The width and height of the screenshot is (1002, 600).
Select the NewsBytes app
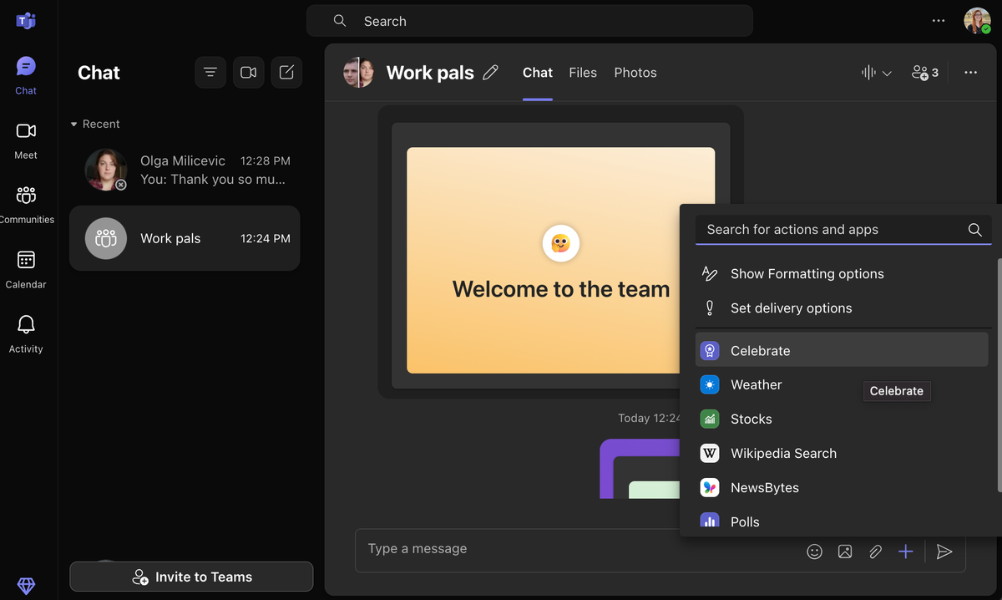point(842,487)
